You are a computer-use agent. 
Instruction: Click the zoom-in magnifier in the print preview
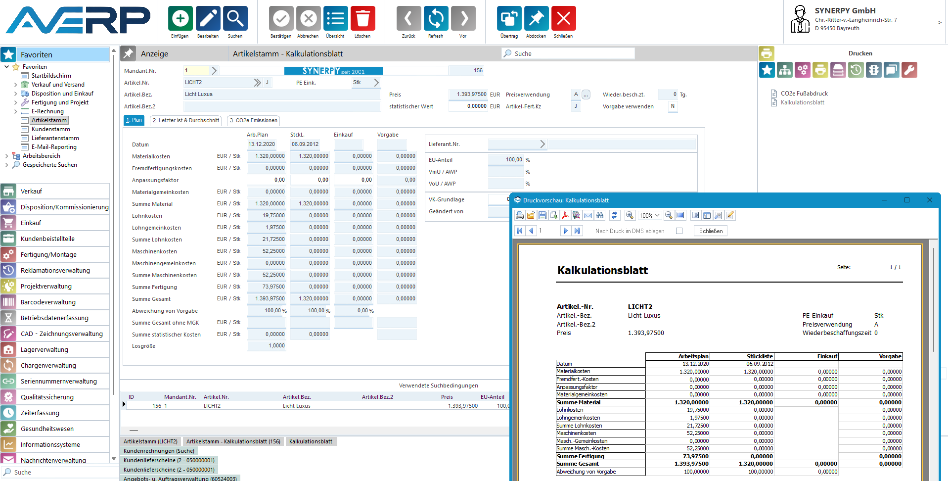coord(630,215)
